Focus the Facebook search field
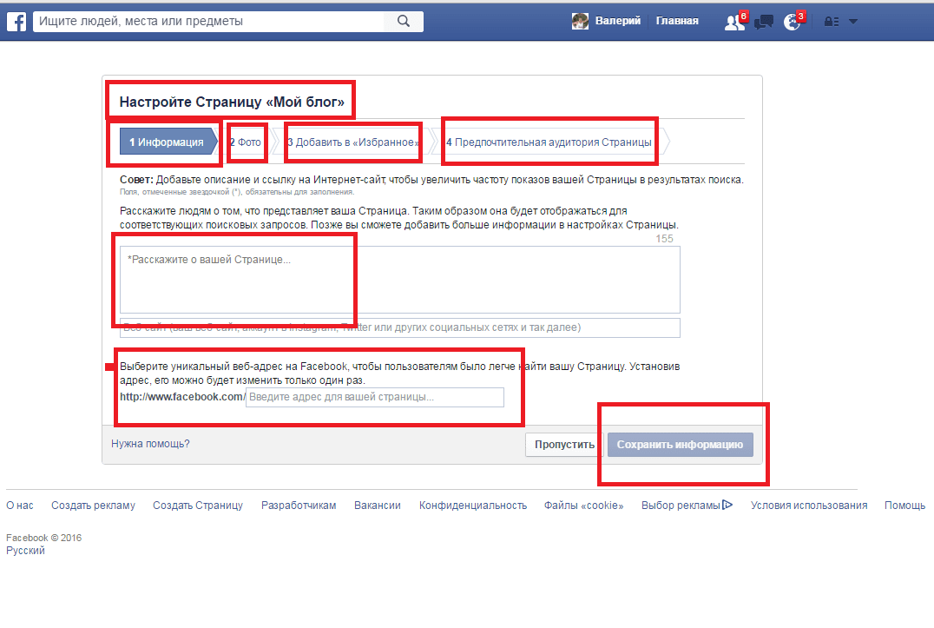This screenshot has width=934, height=628. point(209,22)
